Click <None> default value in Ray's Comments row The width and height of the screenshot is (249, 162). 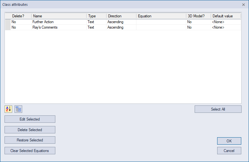226,27
